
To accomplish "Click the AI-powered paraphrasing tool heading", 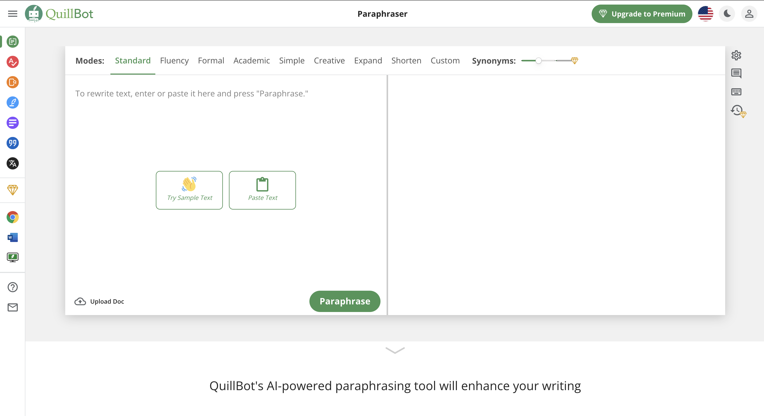I will [395, 386].
